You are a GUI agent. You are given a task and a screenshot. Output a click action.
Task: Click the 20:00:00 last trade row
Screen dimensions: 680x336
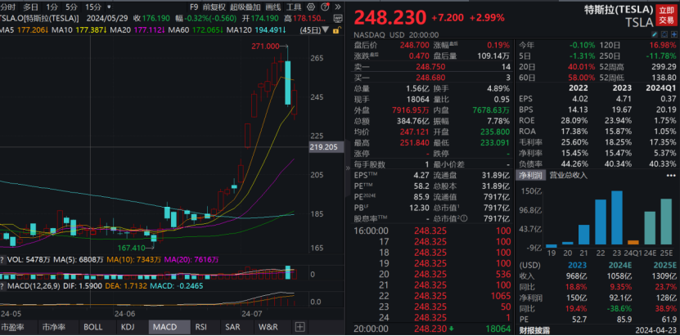[432, 329]
